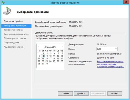Screen dimensions: 130x100
Task: Select April 3 in the calendar
Action: click(x=51, y=53)
